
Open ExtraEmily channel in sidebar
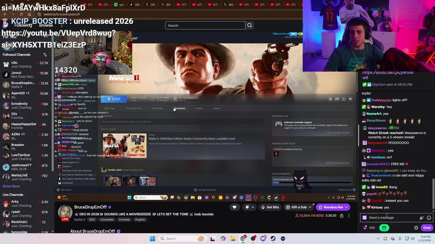pos(26,105)
